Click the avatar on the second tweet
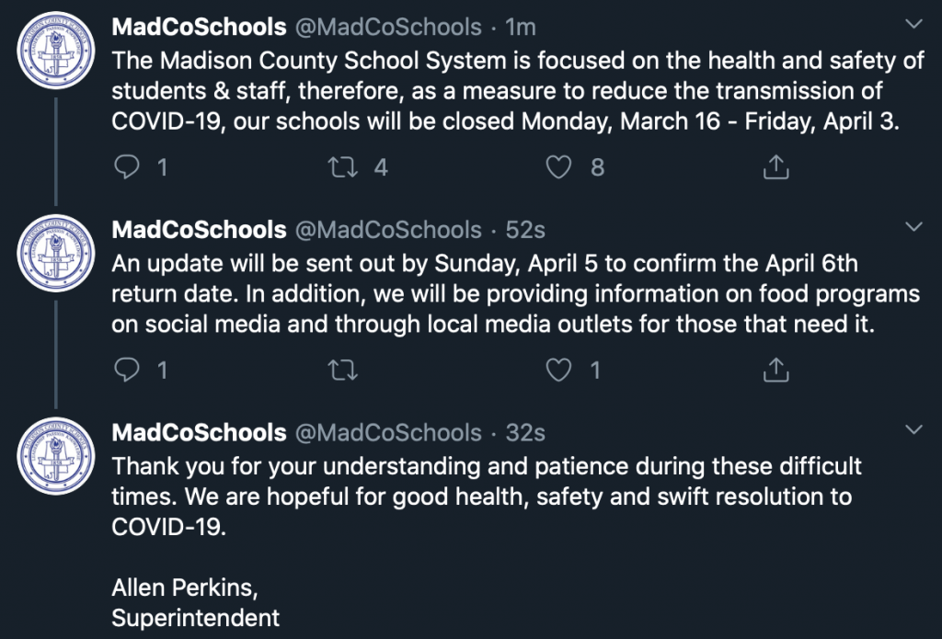942x639 pixels. (x=56, y=254)
